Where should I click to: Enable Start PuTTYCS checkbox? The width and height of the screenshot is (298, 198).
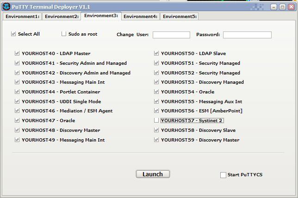point(223,175)
